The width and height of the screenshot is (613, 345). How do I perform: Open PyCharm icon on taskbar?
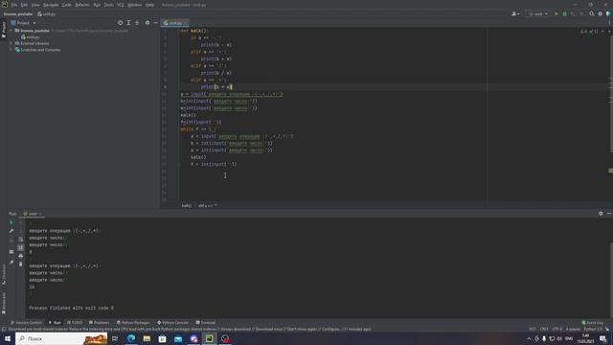click(x=209, y=338)
